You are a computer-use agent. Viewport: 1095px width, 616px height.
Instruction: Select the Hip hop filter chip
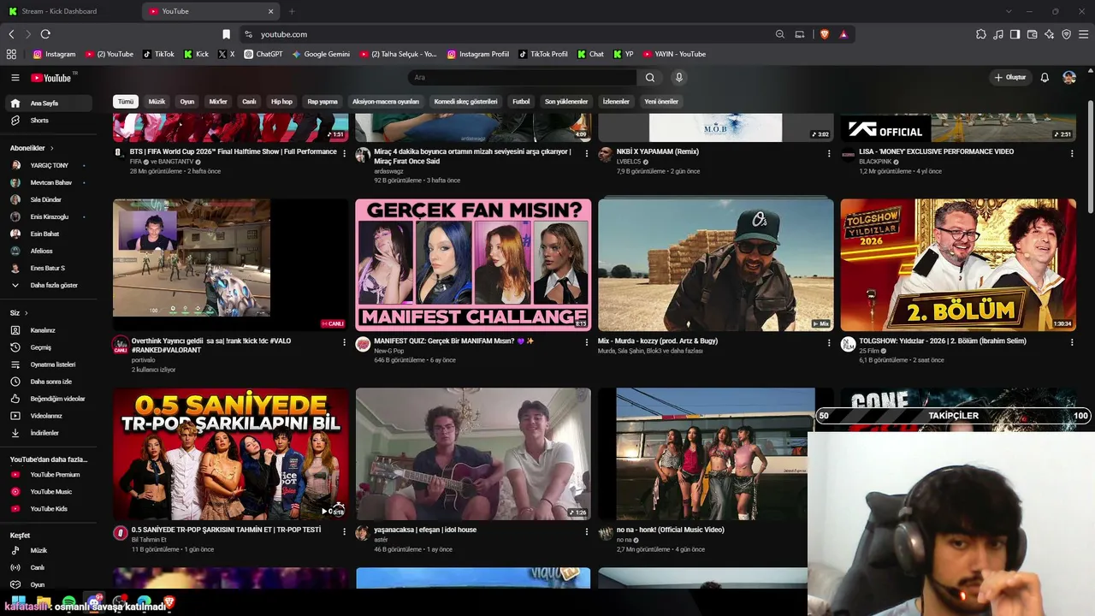(x=281, y=102)
